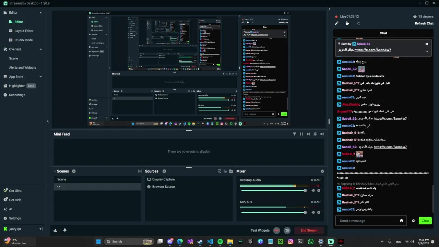439x247 pixels.
Task: Open Highlighter beta page
Action: pos(20,86)
